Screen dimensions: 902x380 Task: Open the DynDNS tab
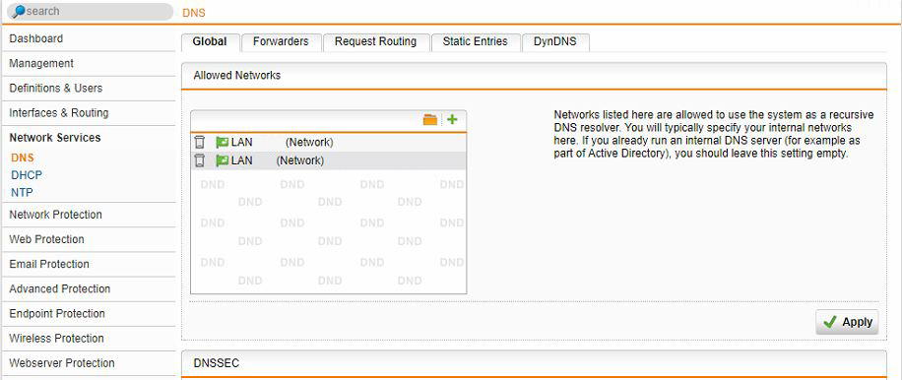pos(555,42)
